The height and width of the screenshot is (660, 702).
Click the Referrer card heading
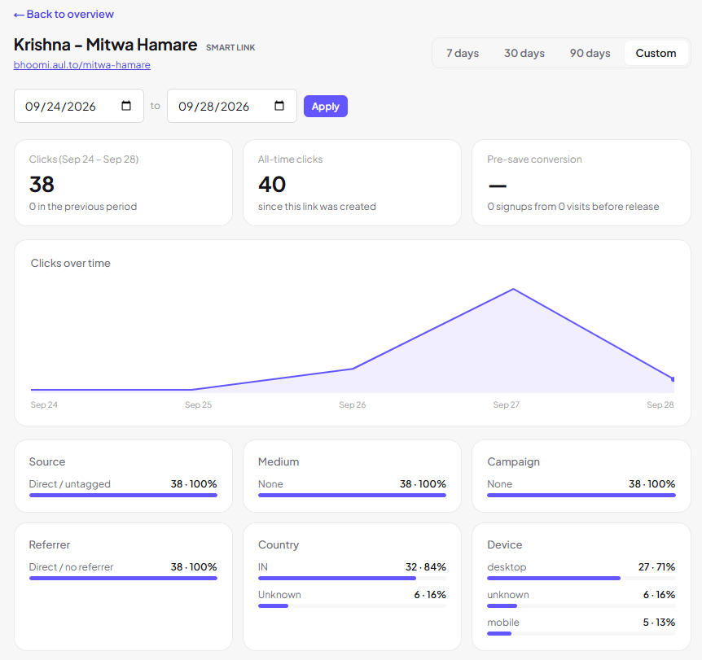pos(49,544)
